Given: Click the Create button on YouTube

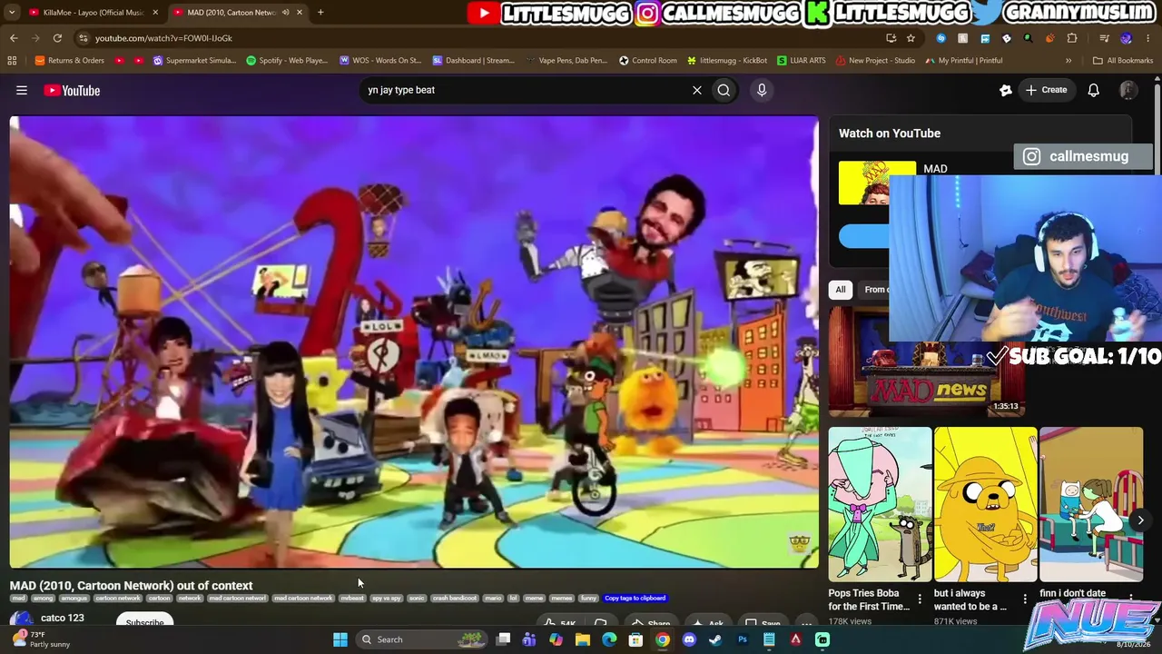Looking at the screenshot, I should [1046, 90].
